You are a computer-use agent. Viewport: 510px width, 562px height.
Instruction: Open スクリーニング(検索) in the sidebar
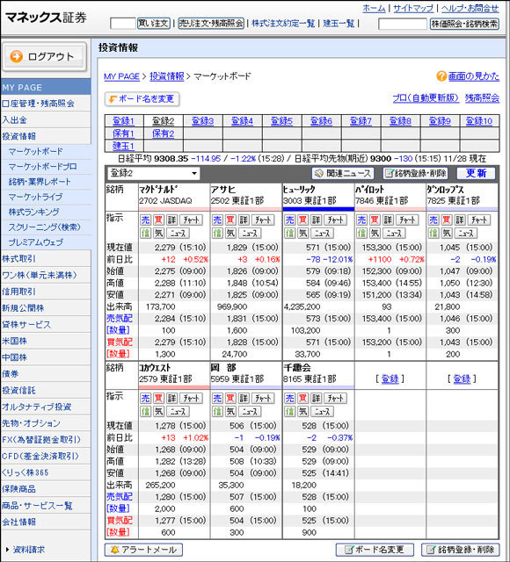click(45, 227)
